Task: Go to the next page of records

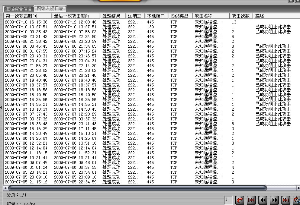Action: 274,200
